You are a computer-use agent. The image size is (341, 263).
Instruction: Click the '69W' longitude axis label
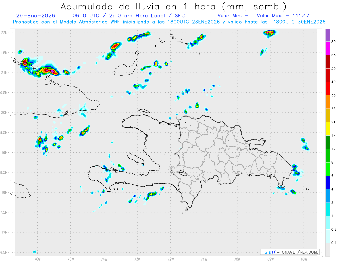pos(270,259)
